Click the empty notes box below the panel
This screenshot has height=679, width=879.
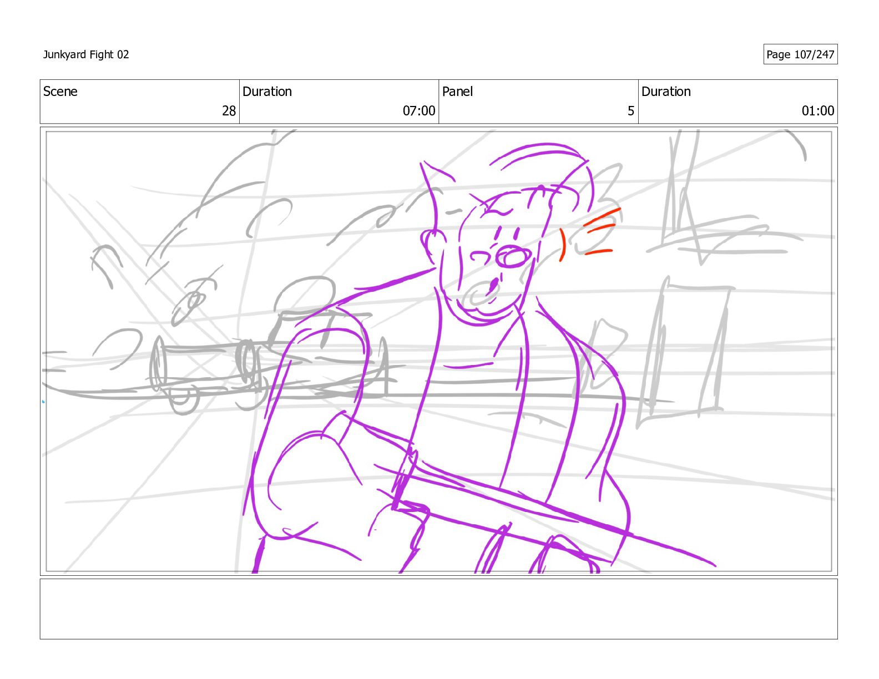(x=438, y=609)
